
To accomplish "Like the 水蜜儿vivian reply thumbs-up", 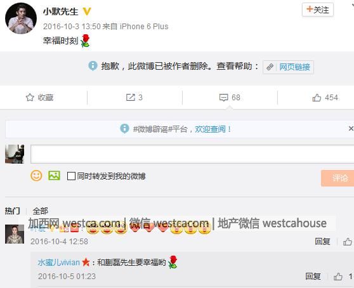I will pyautogui.click(x=338, y=277).
